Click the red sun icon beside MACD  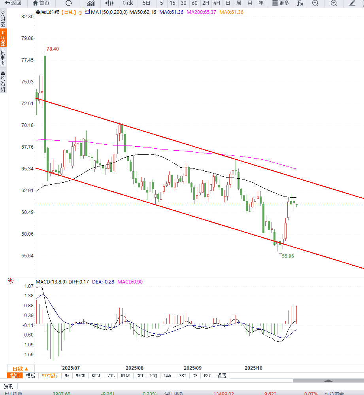[11, 281]
